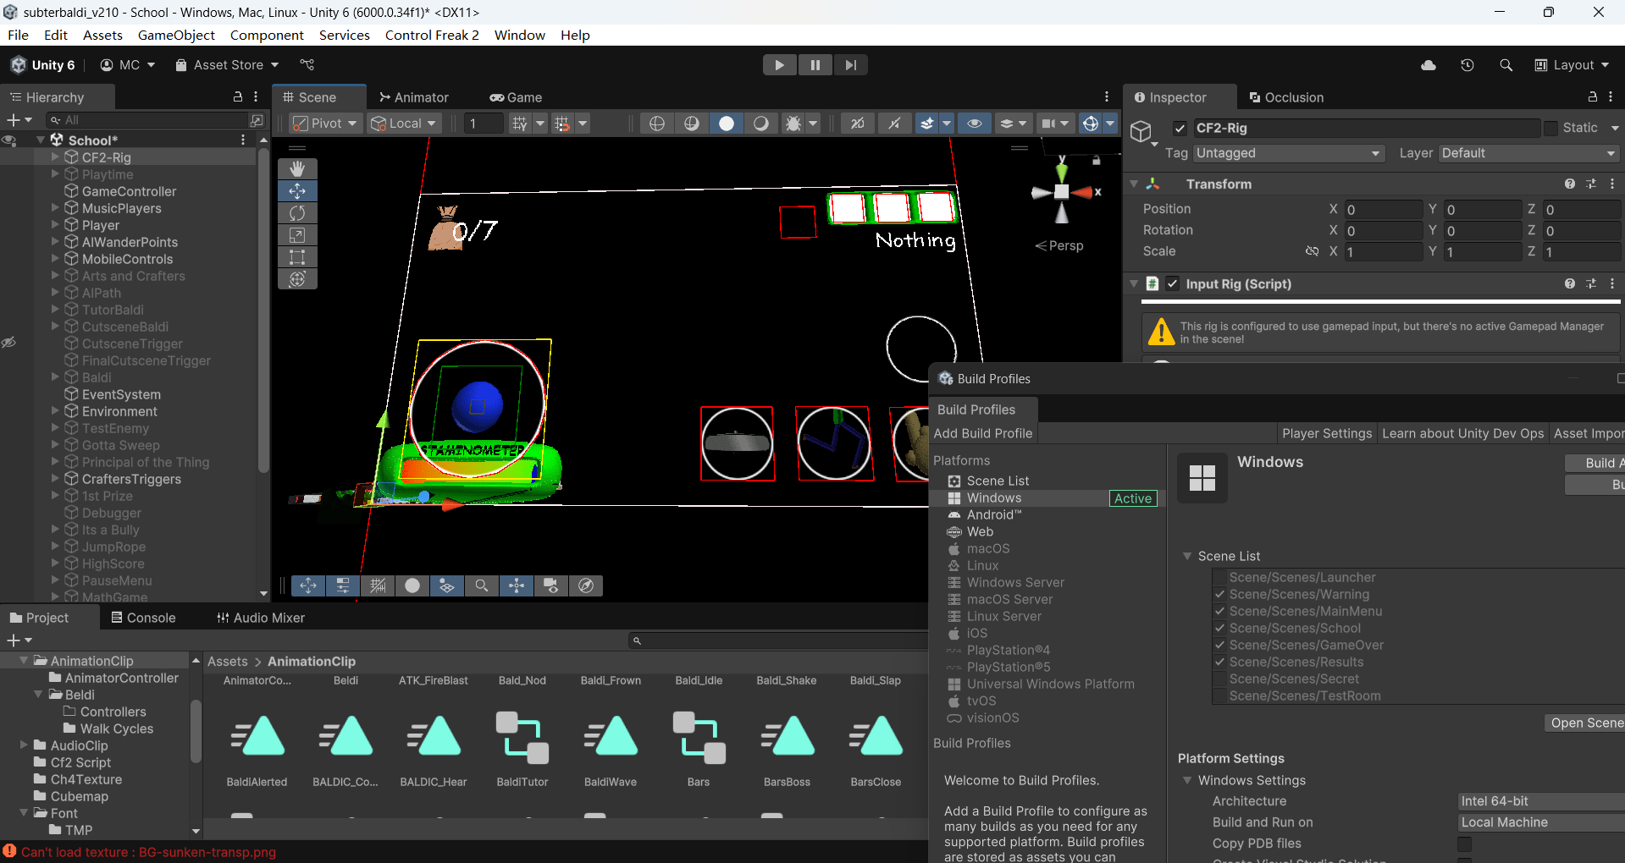
Task: Toggle the Input Rig script enabled checkbox
Action: pos(1172,283)
